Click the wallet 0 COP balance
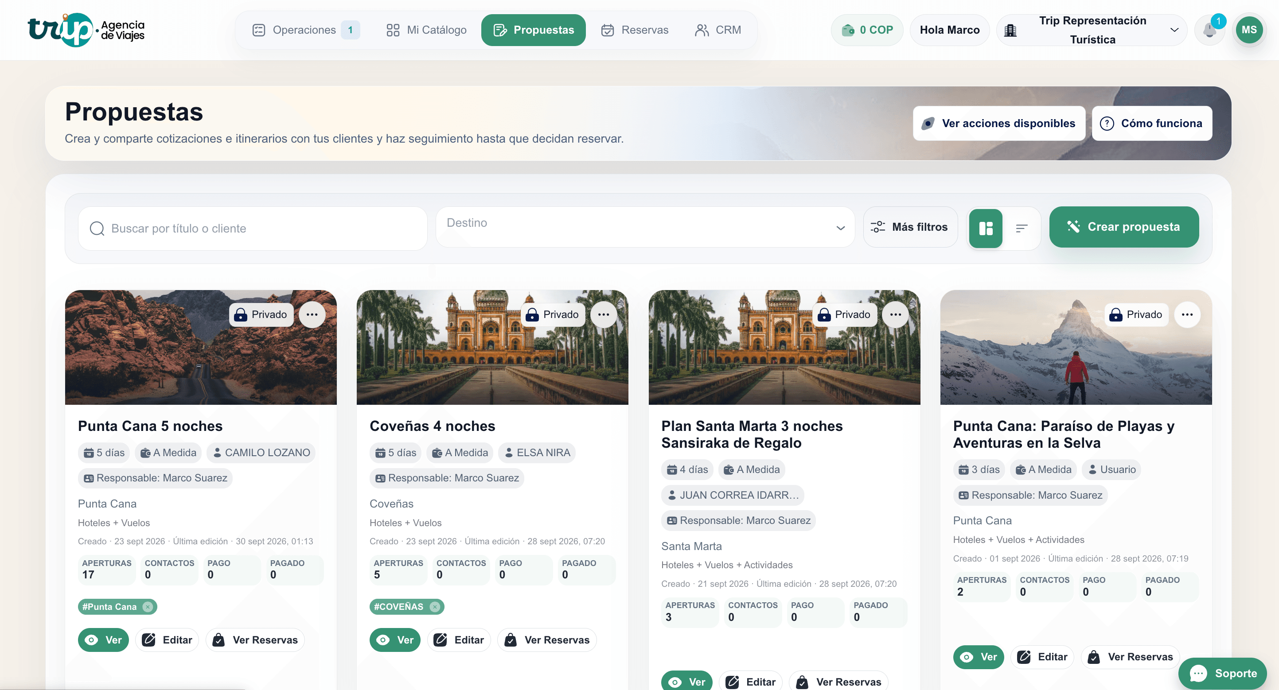1279x690 pixels. point(867,30)
